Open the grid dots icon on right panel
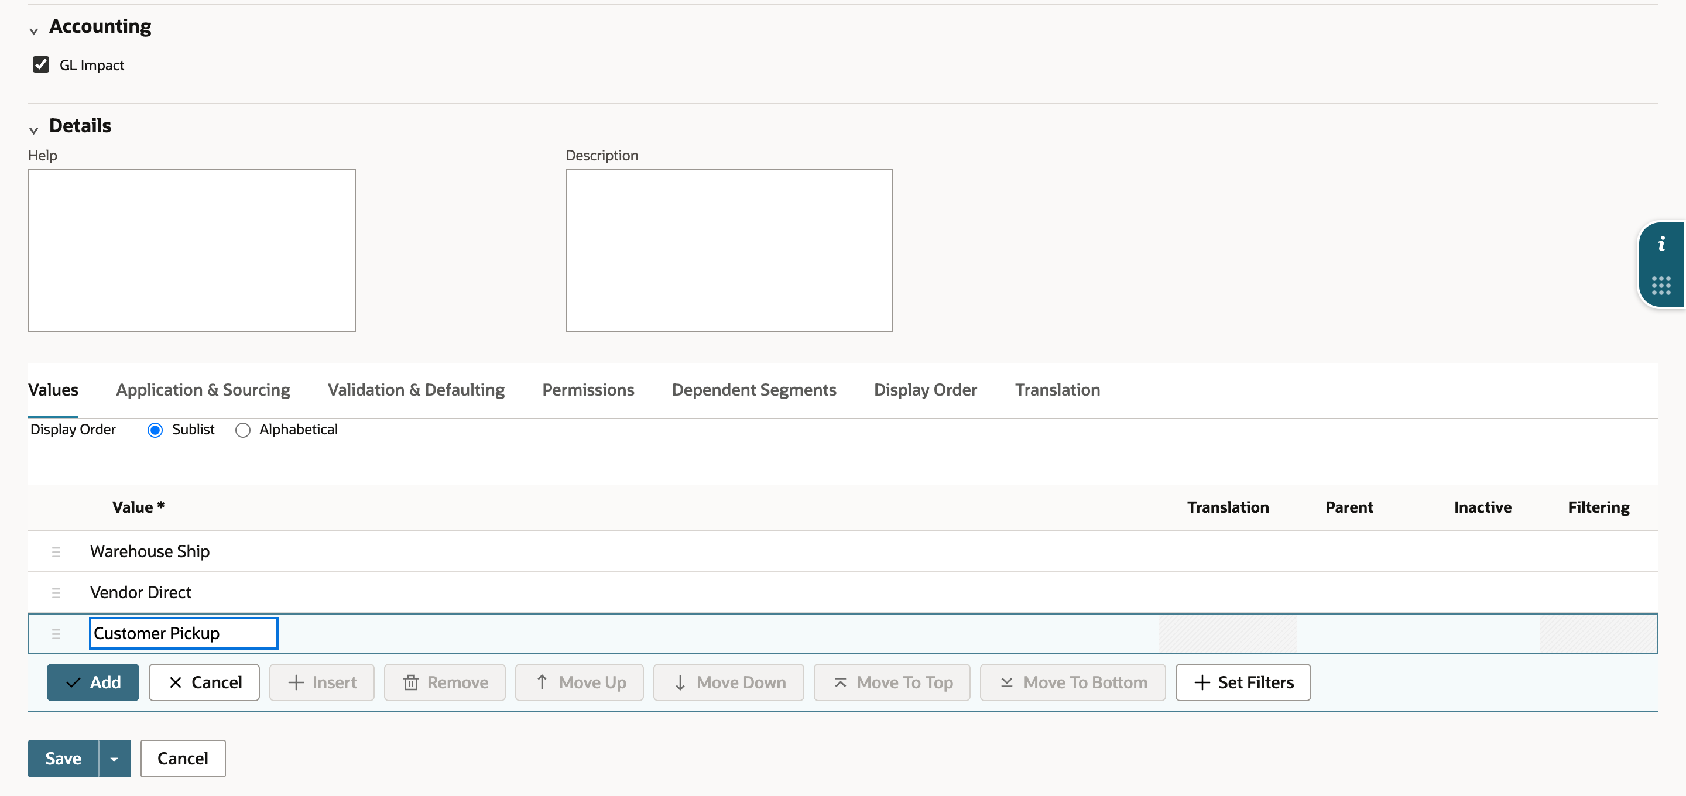Screen dimensions: 1686x796 1661,286
